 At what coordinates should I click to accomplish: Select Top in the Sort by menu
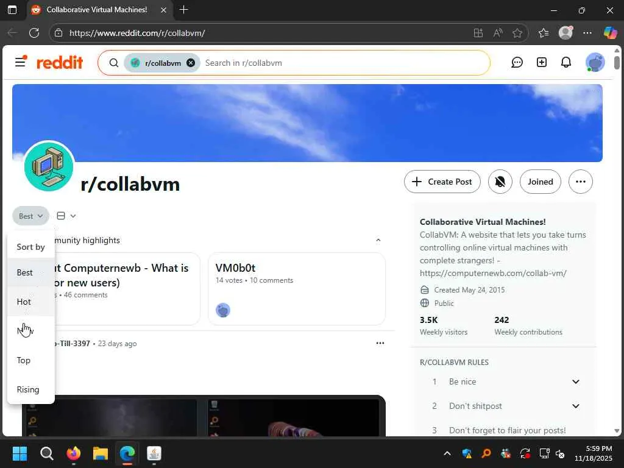(31, 360)
